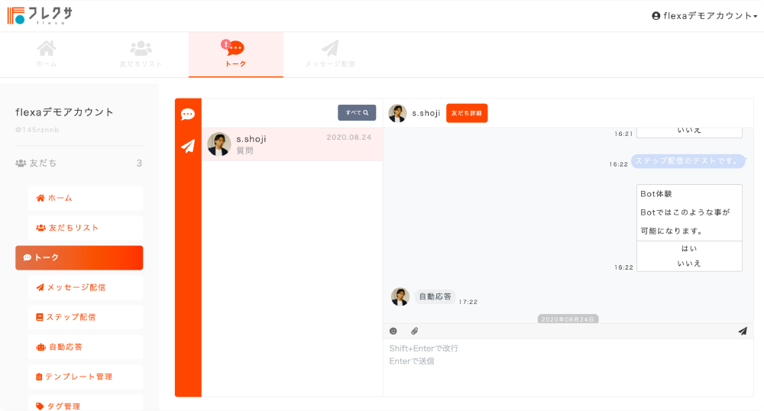Image resolution: width=764 pixels, height=411 pixels.
Task: Click the paperclip attachment icon
Action: [x=415, y=331]
